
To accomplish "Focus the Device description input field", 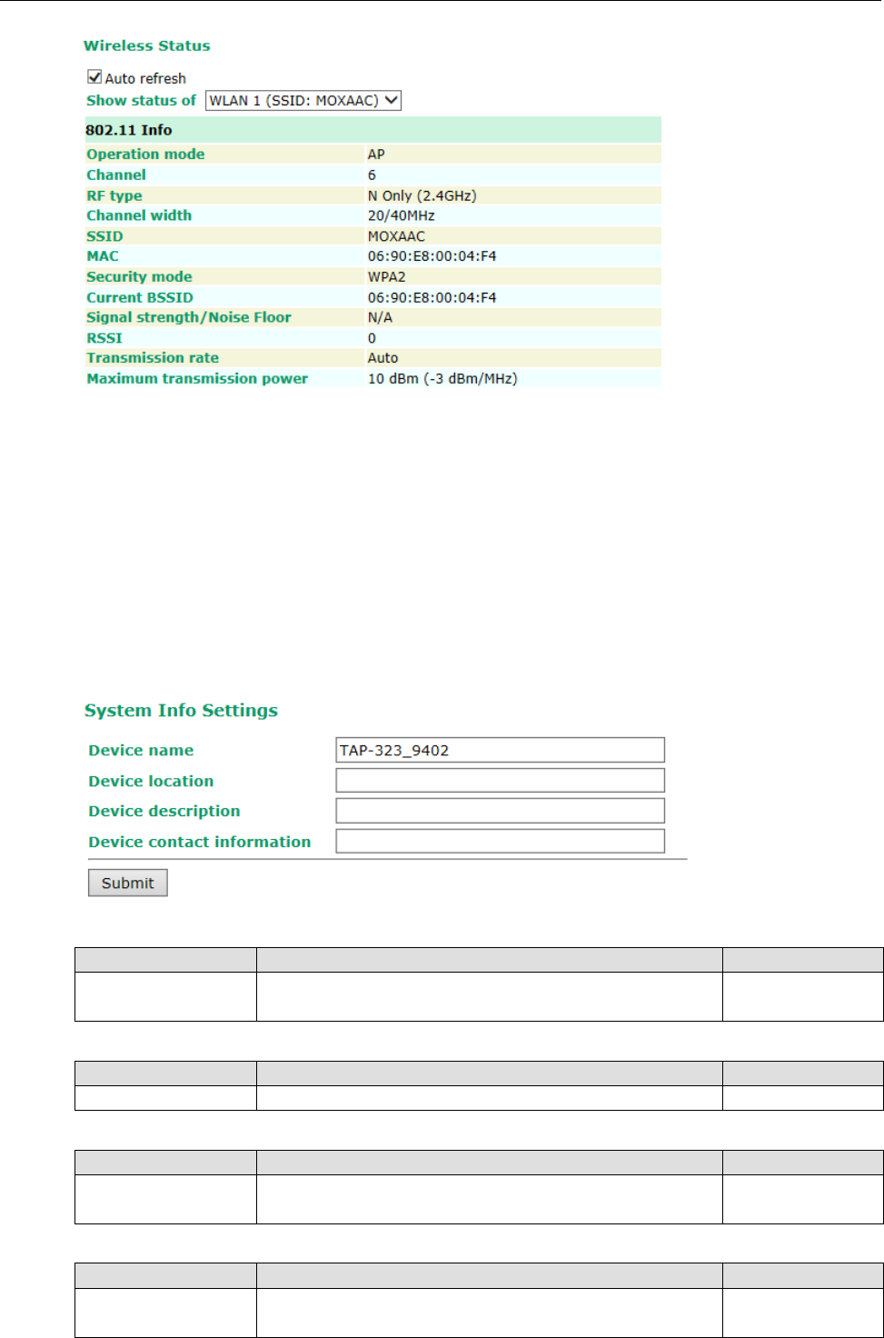I will pyautogui.click(x=500, y=811).
